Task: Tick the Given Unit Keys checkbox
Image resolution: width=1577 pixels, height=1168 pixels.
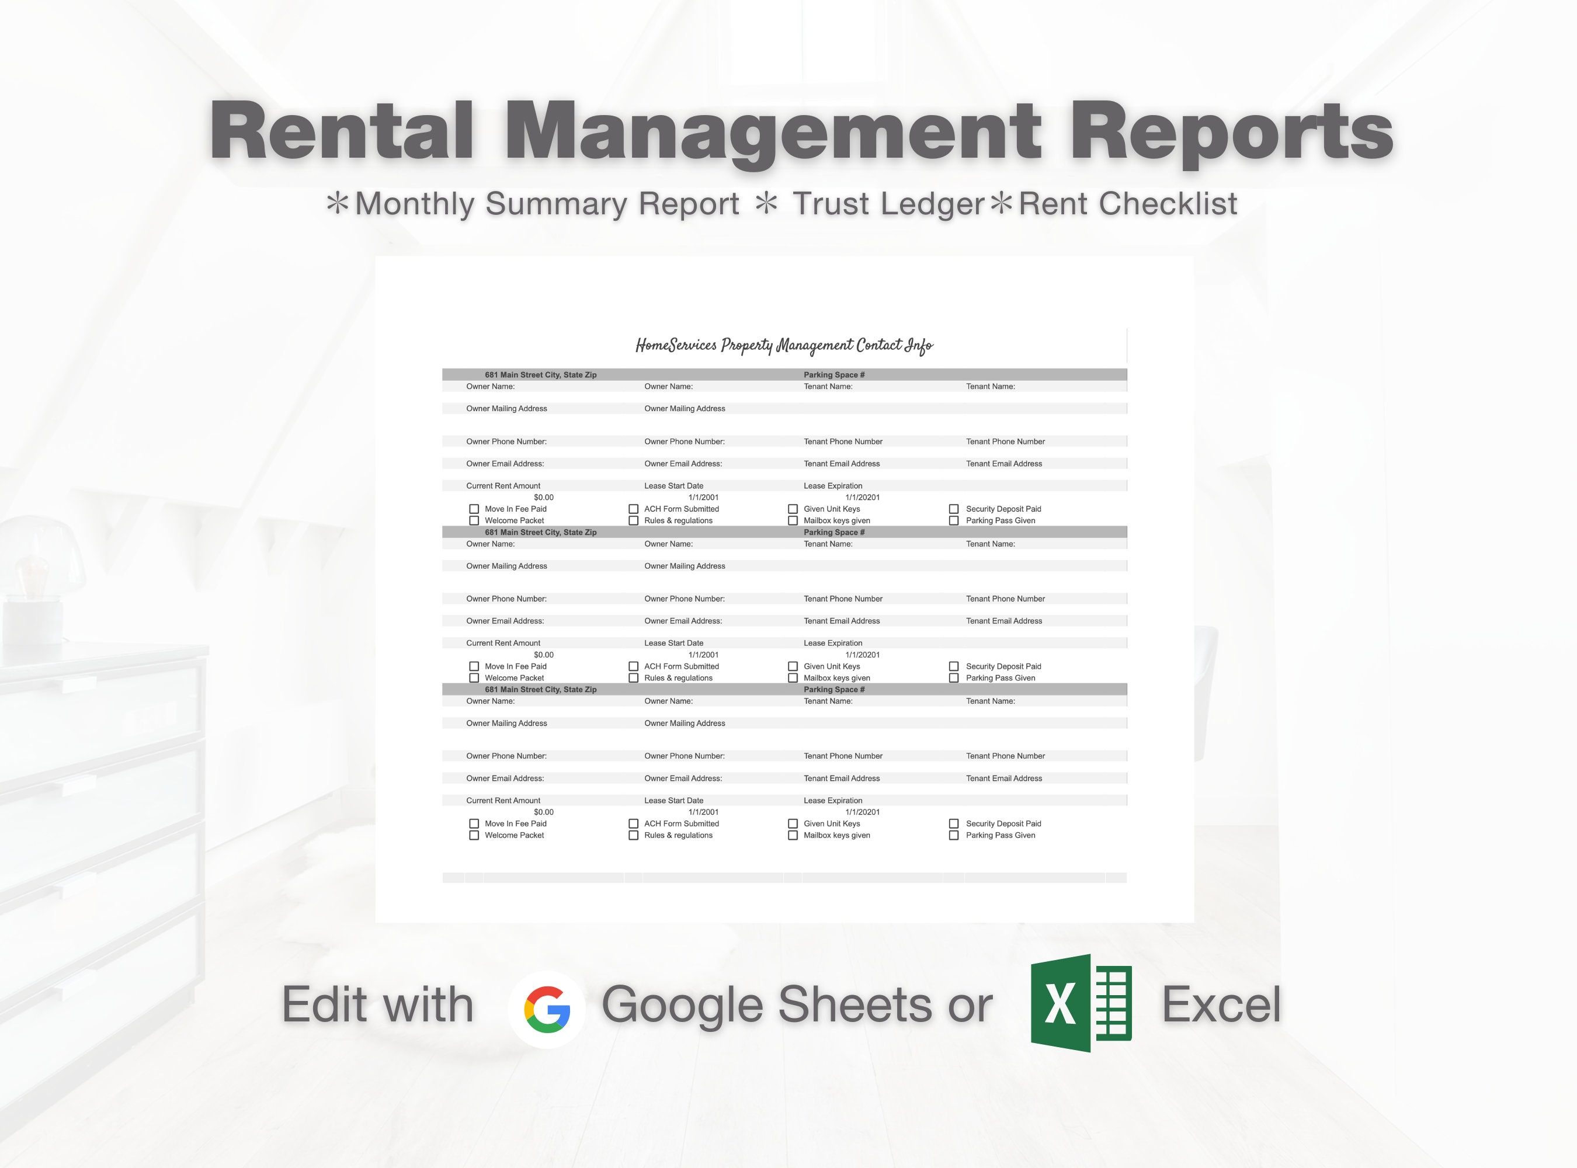Action: (x=793, y=508)
